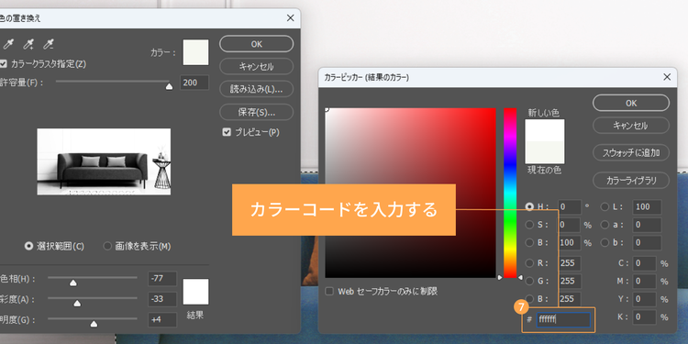The image size is (688, 344).
Task: Click the brightness B percent input field
Action: click(569, 243)
